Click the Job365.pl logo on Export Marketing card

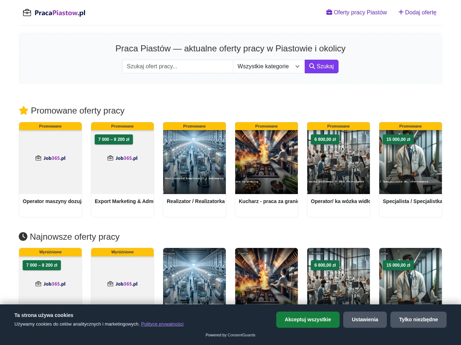coord(122,158)
